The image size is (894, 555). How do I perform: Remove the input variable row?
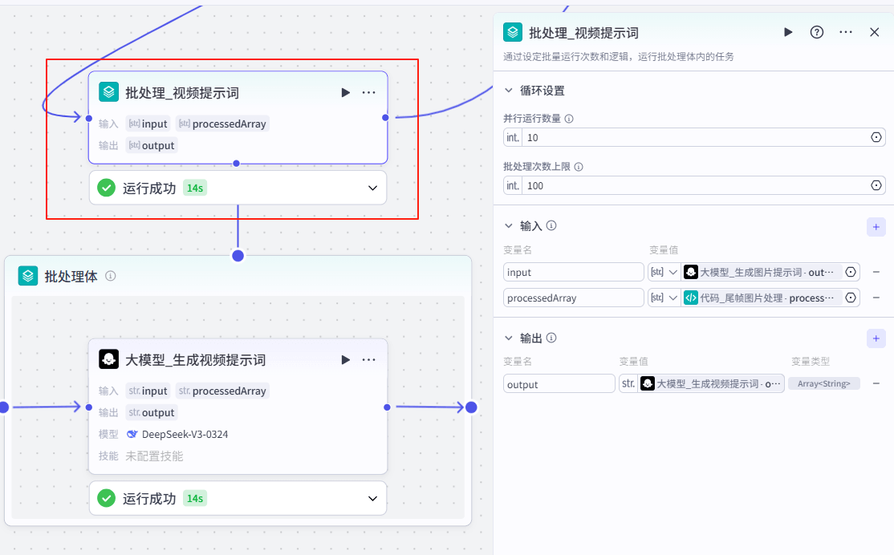[876, 272]
